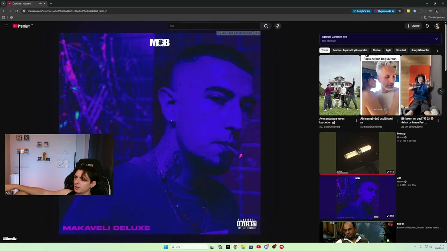Open Chrome's three-dot menu

pos(443,11)
